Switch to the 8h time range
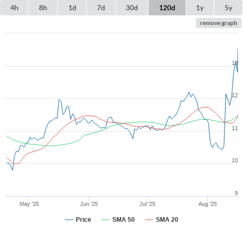The image size is (243, 233). click(x=43, y=8)
